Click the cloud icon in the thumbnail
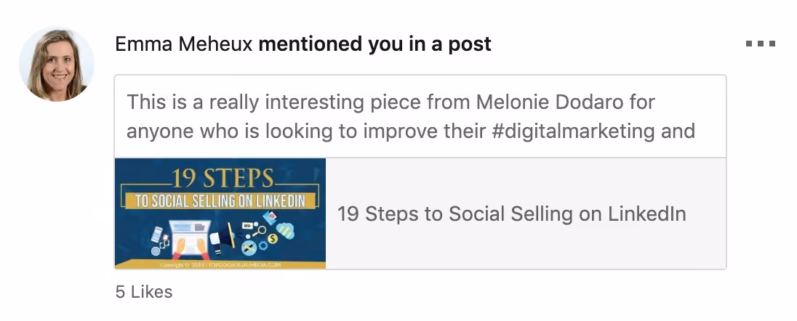 pos(285,231)
